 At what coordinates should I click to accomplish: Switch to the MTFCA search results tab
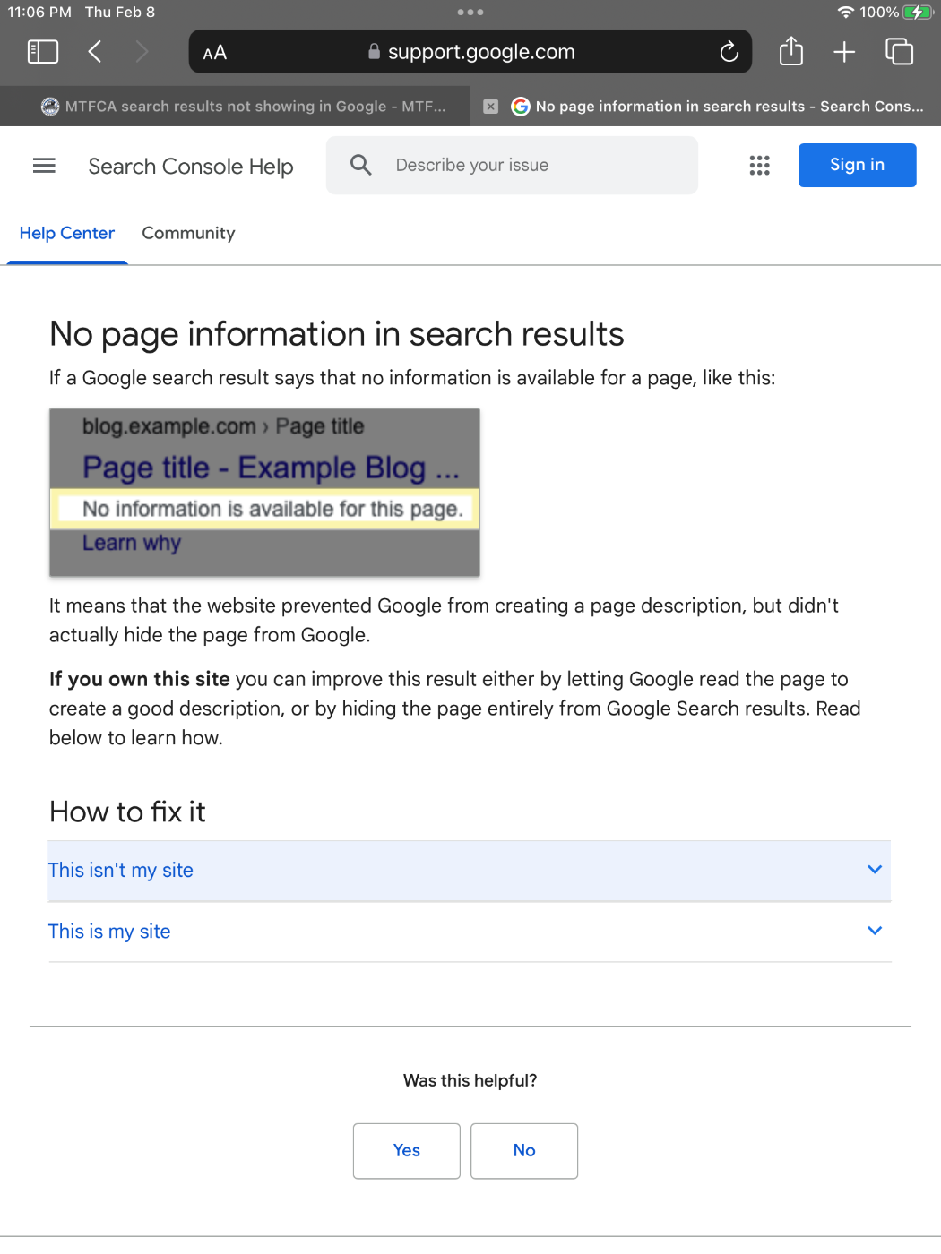pyautogui.click(x=242, y=107)
